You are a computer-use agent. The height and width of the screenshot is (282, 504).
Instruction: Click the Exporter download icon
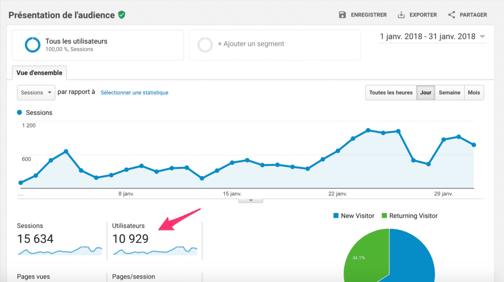(401, 15)
